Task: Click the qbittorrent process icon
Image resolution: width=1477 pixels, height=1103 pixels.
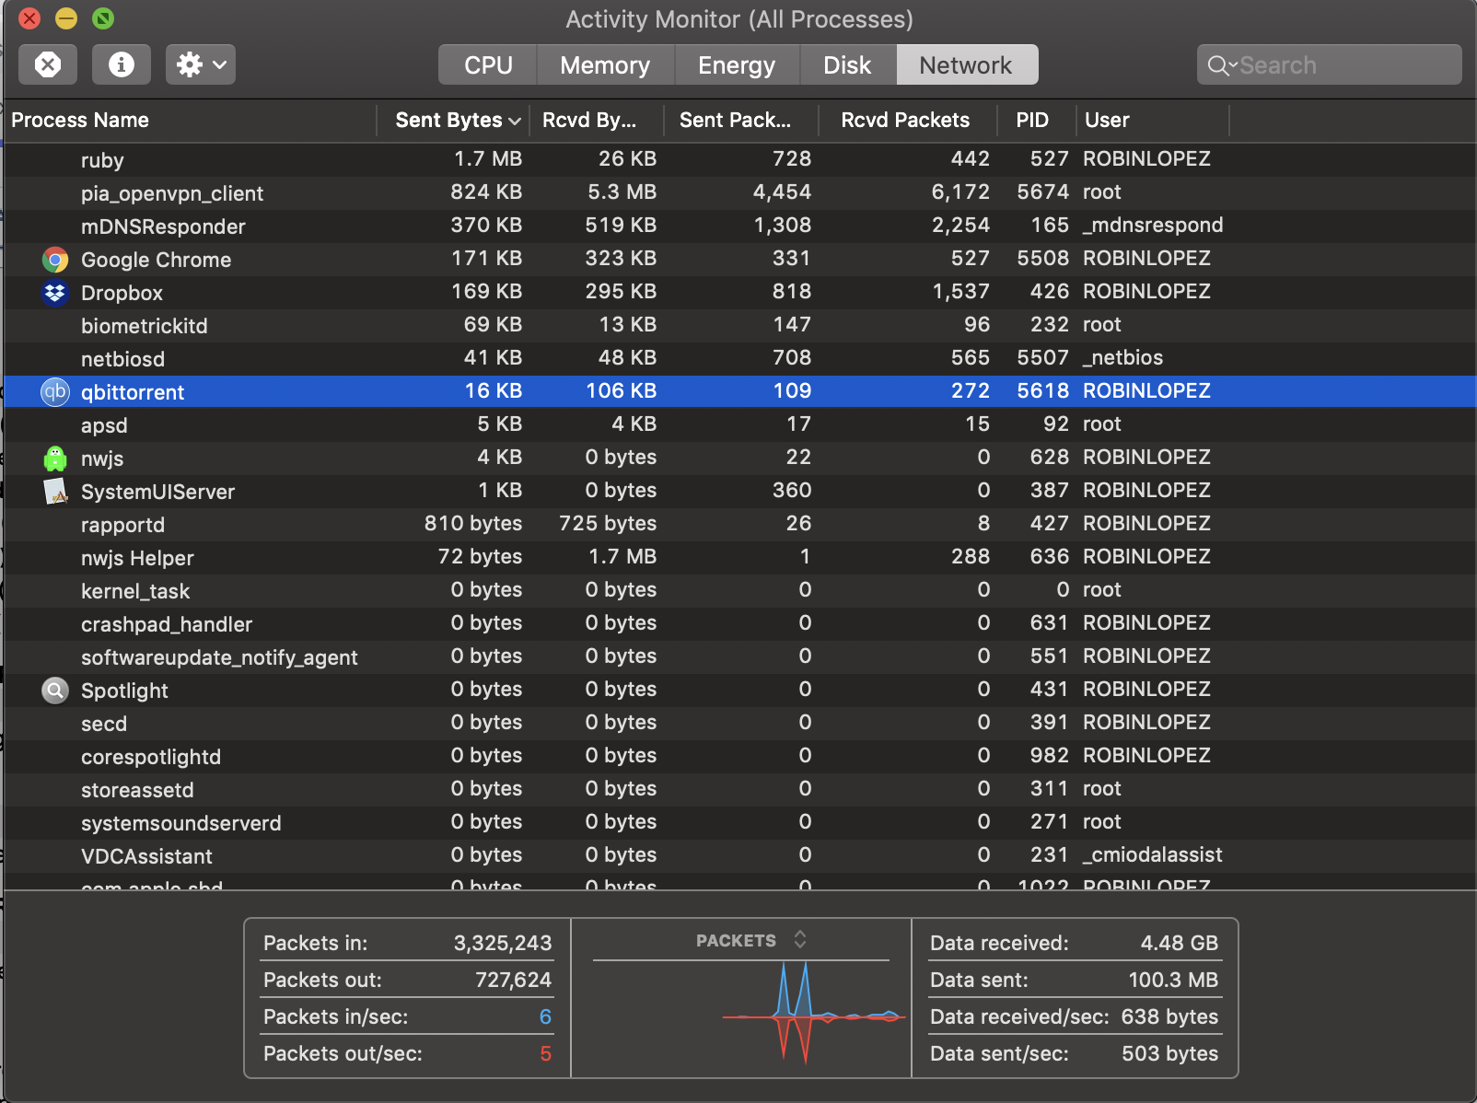Action: tap(55, 392)
